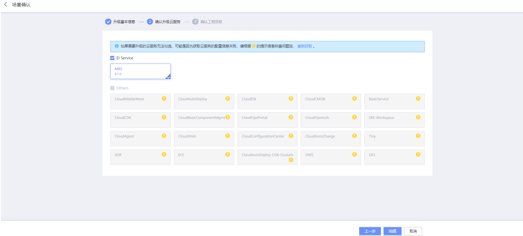Click the warning icon on CloudANet card
This screenshot has width=523, height=236.
click(x=227, y=136)
